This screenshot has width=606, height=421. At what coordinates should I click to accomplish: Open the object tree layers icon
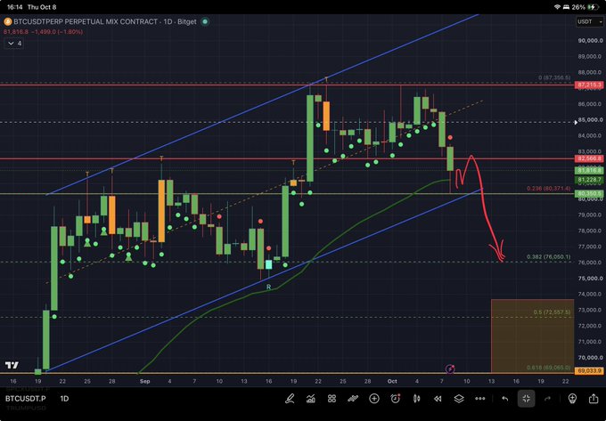click(459, 399)
